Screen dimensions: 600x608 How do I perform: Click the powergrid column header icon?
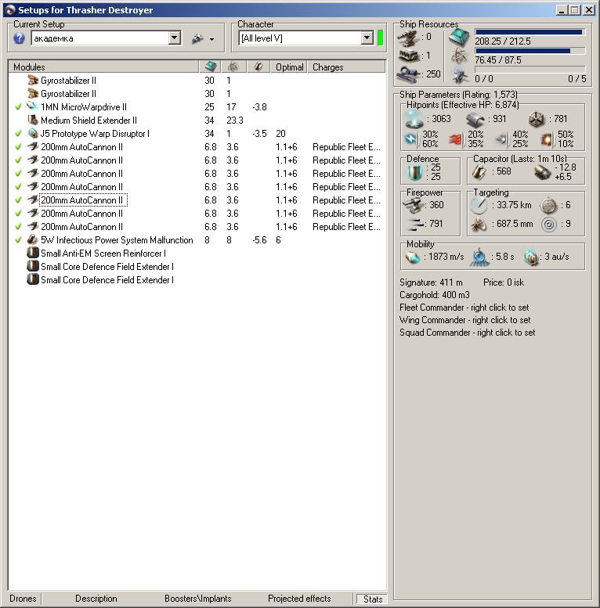pos(233,67)
